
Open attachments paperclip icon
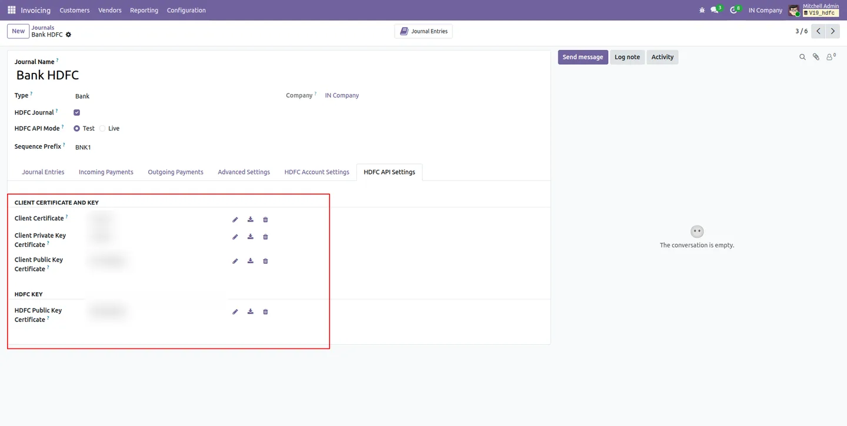(x=816, y=57)
